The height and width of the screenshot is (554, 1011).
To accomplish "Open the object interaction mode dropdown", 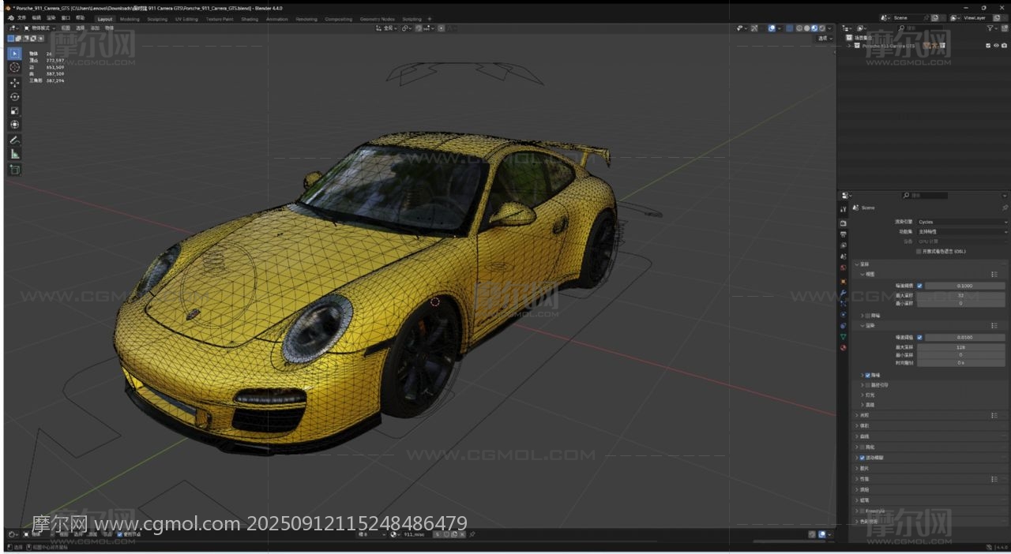I will click(x=39, y=28).
